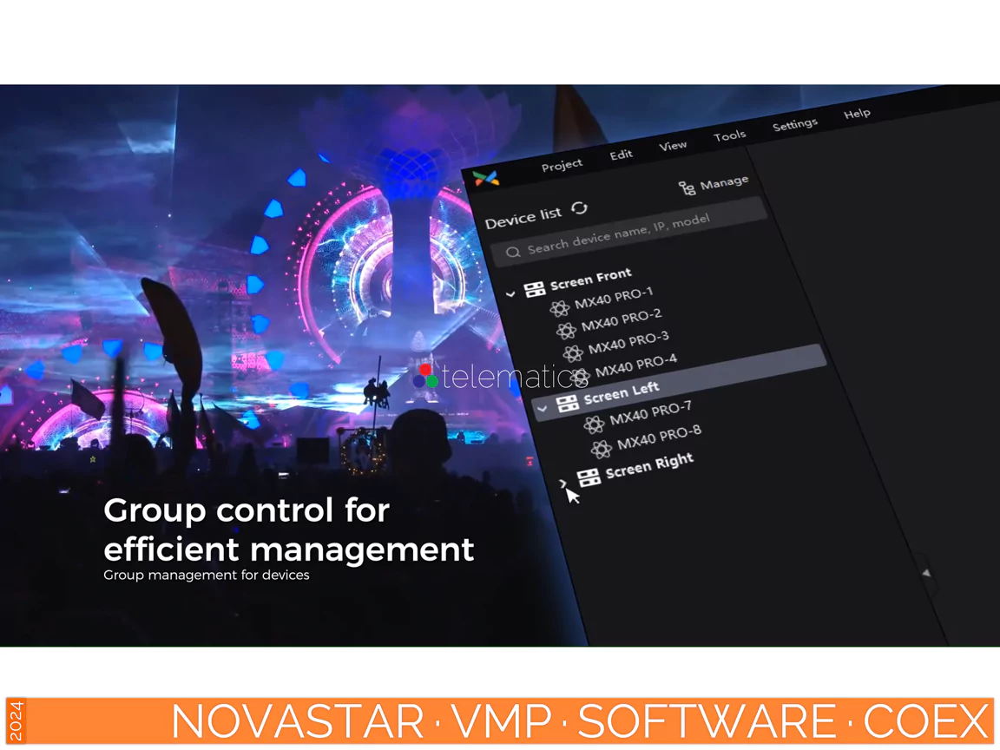The image size is (1000, 750).
Task: Click the MX40 PRO-7 device icon
Action: pos(594,424)
